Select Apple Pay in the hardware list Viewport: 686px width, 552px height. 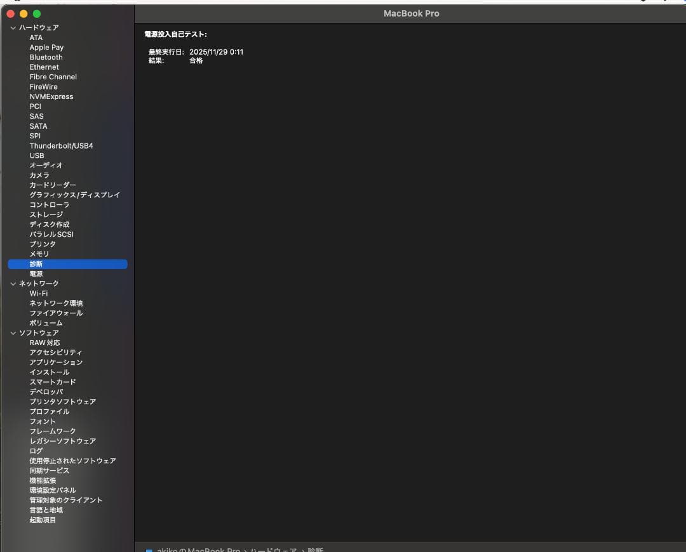point(46,47)
